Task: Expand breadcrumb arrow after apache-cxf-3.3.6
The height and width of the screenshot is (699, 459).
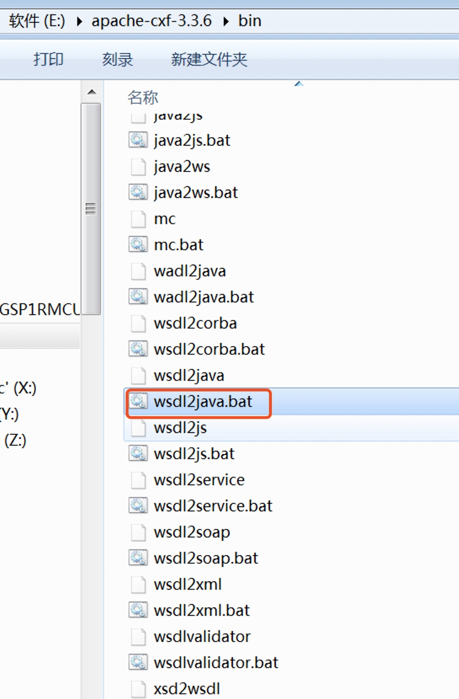Action: tap(226, 21)
